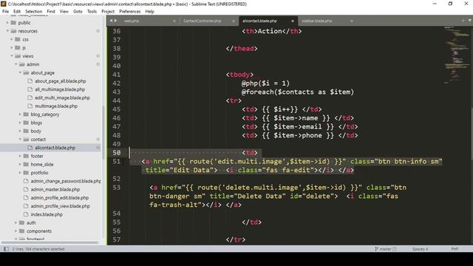The height and width of the screenshot is (266, 473).
Task: Add new tab with plus icon
Action: pos(463,21)
